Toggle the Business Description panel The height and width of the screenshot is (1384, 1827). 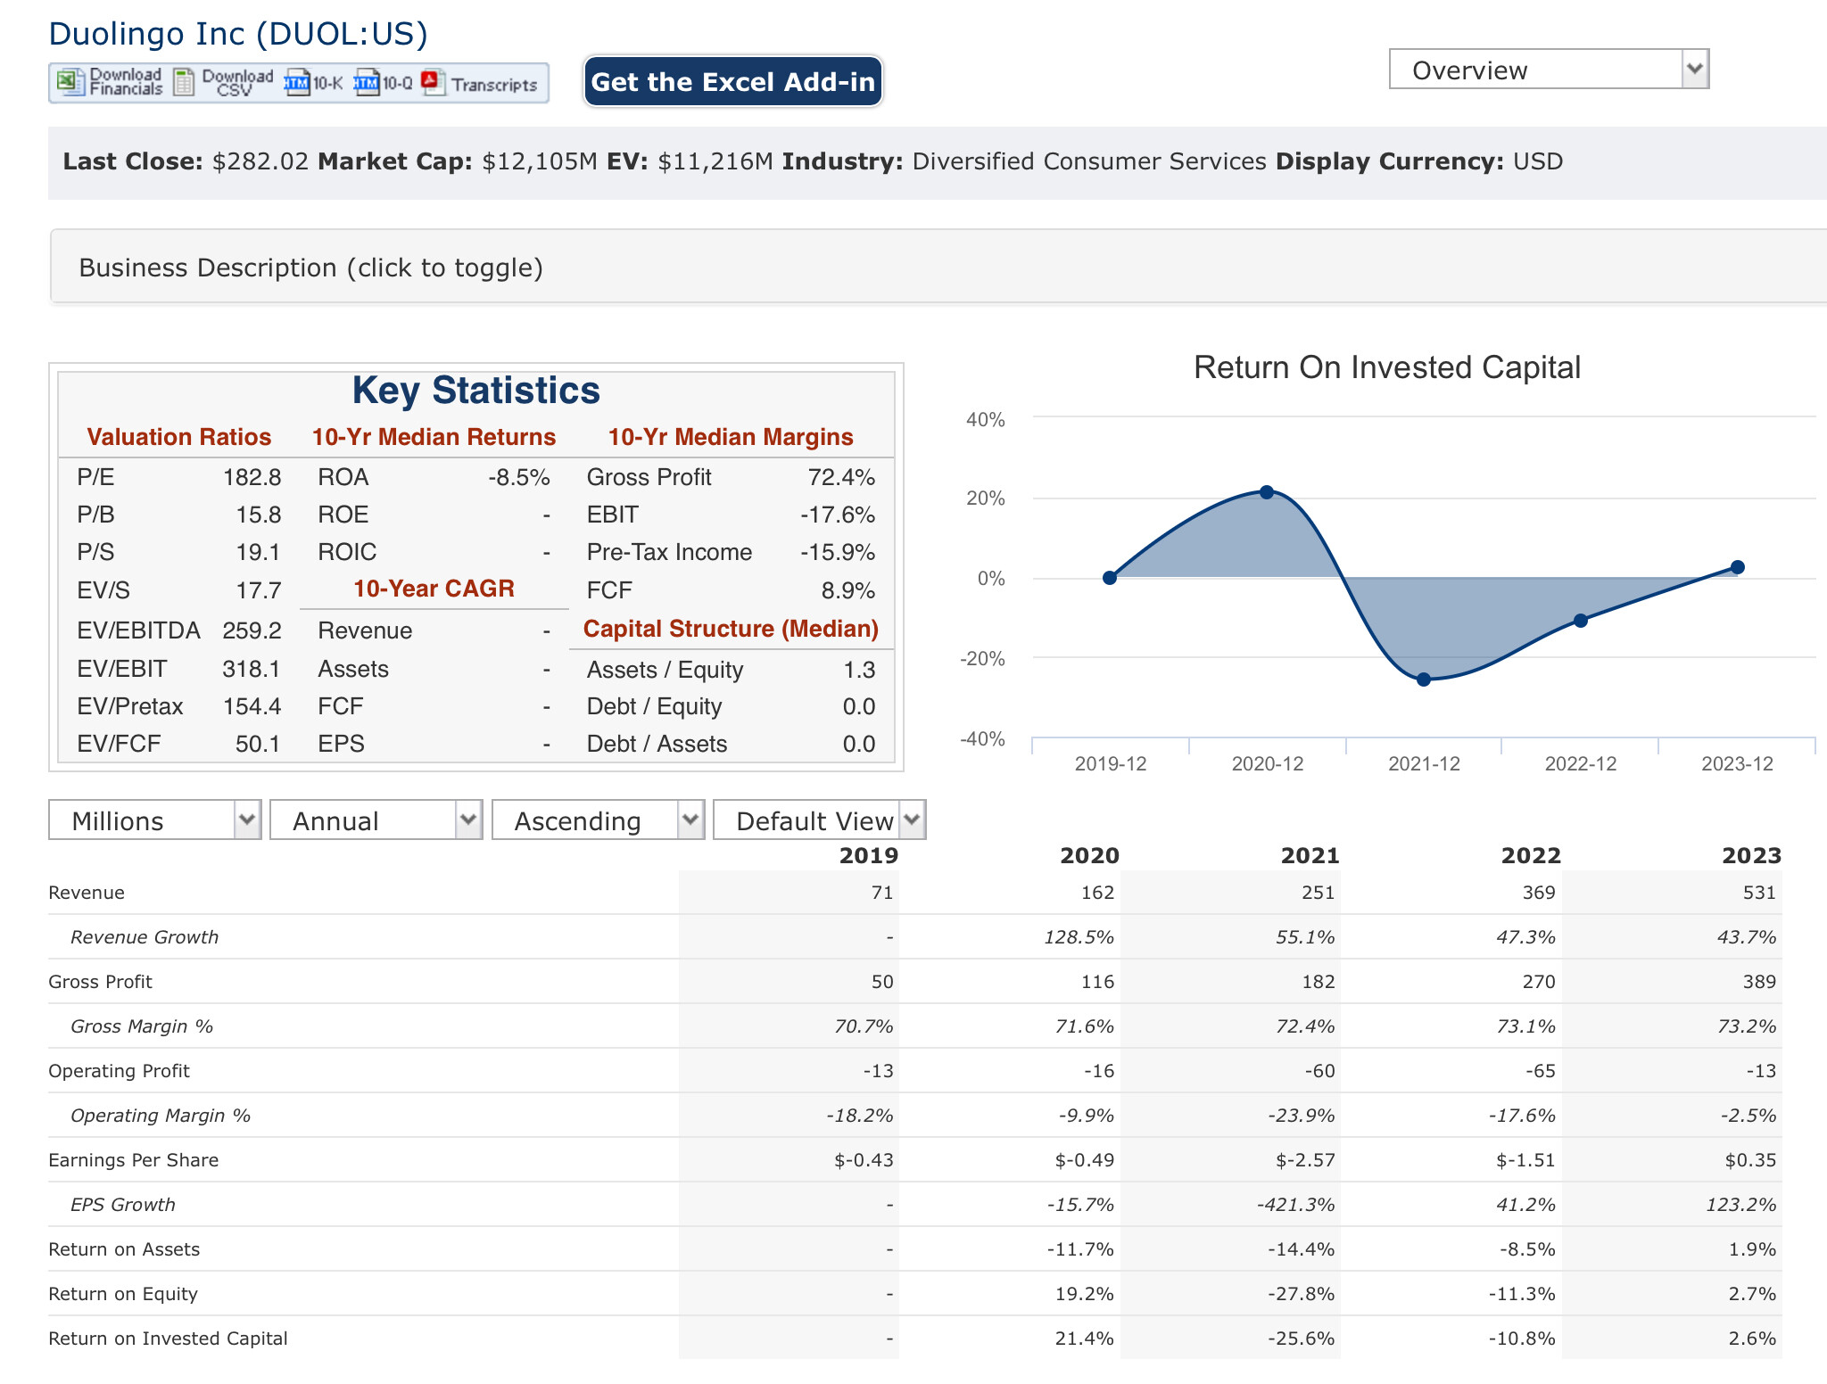tap(310, 268)
